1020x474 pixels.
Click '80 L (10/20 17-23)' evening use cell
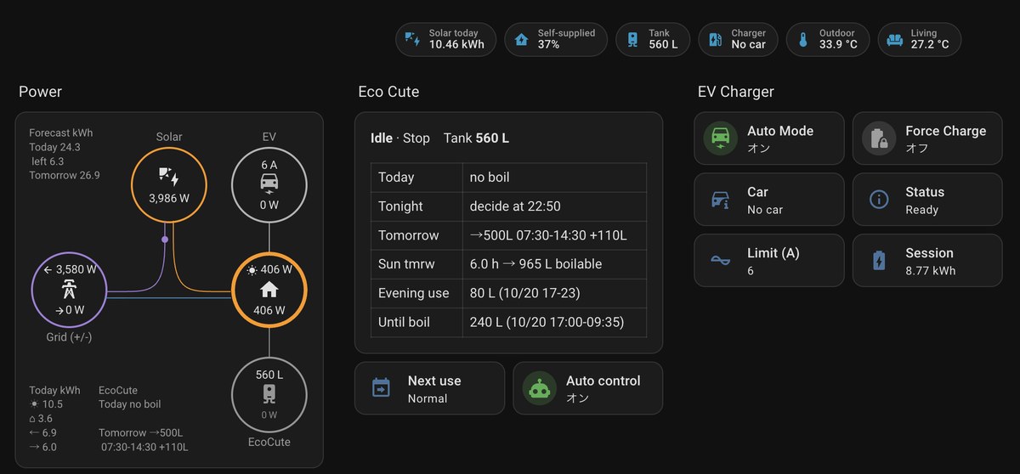[554, 293]
